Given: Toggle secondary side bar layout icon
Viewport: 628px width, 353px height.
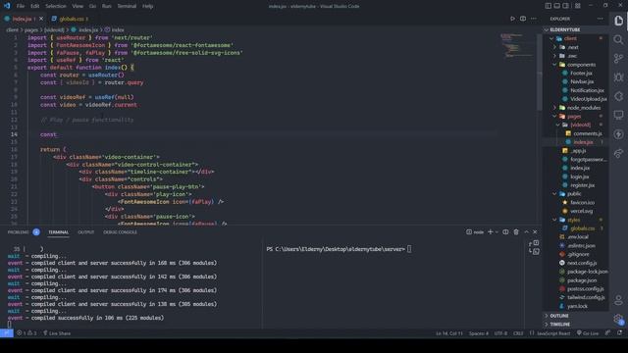Looking at the screenshot, I should pyautogui.click(x=565, y=6).
